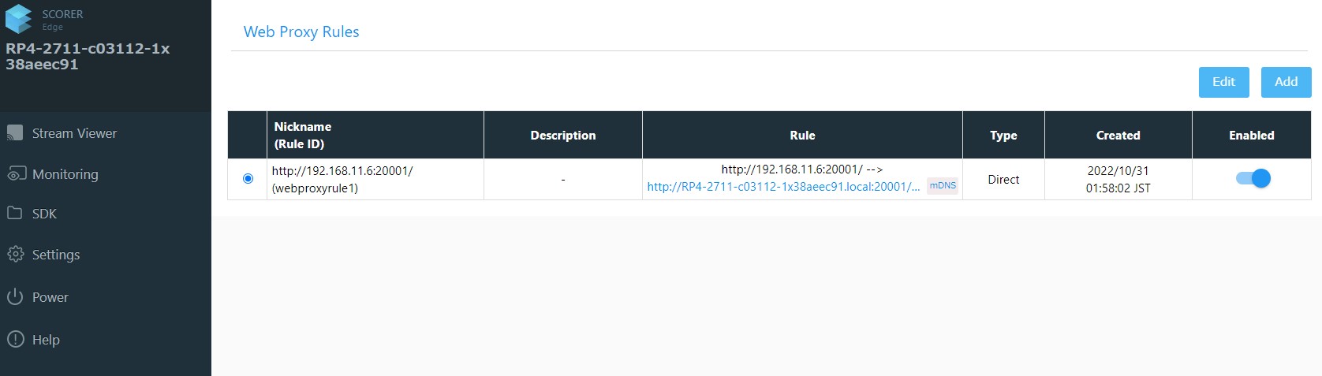
Task: Click the mDNS badge in Rule column
Action: coord(943,186)
